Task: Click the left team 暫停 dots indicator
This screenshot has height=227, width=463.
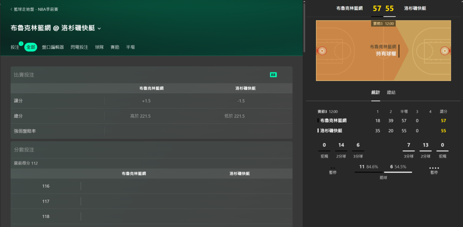Action: 333,168
